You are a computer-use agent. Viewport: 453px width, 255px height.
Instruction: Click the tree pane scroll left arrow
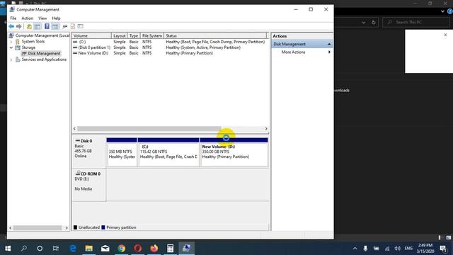(11, 228)
